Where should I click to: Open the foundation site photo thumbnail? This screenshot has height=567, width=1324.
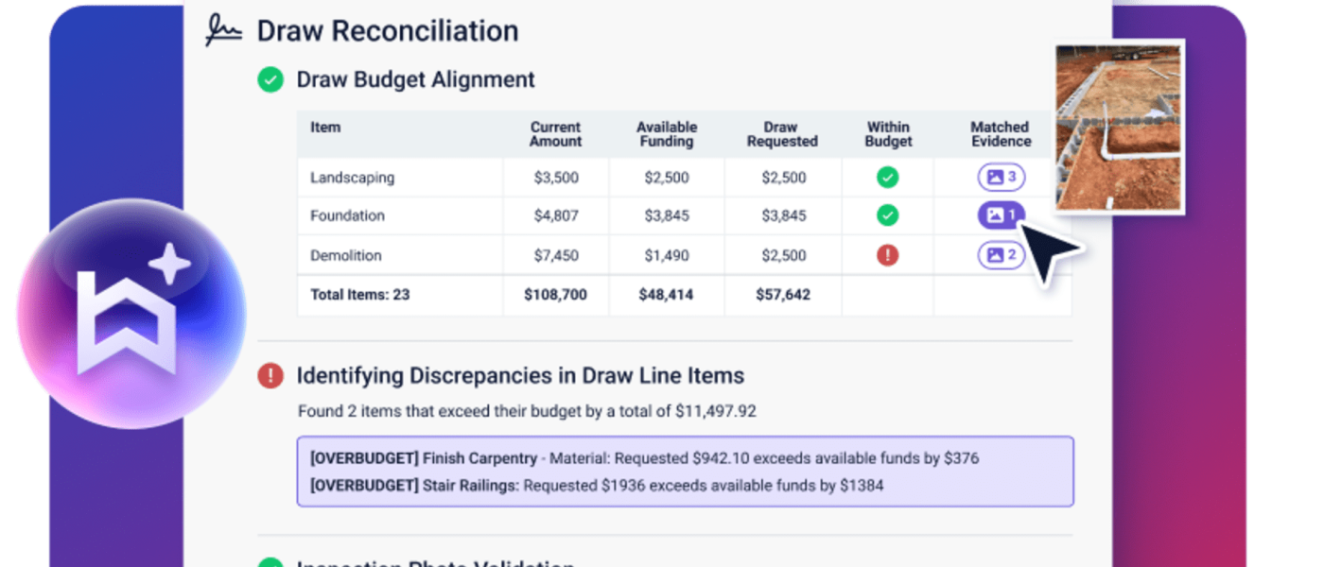(1120, 127)
